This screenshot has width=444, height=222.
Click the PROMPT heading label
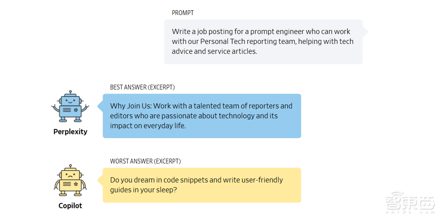click(183, 13)
